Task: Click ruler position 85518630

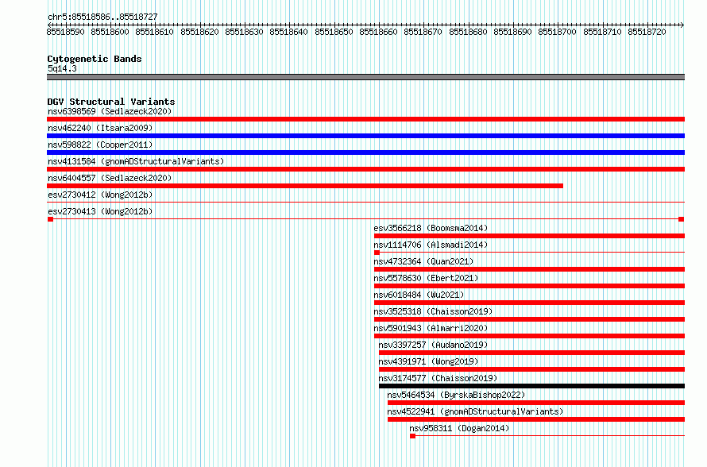Action: click(x=245, y=32)
